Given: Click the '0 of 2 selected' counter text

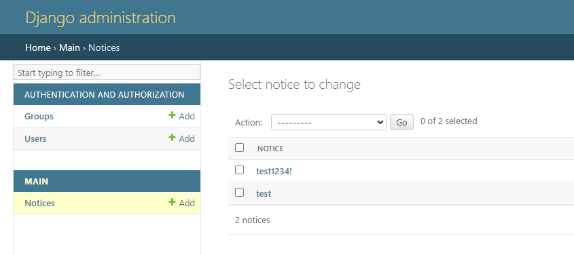Looking at the screenshot, I should pyautogui.click(x=449, y=121).
